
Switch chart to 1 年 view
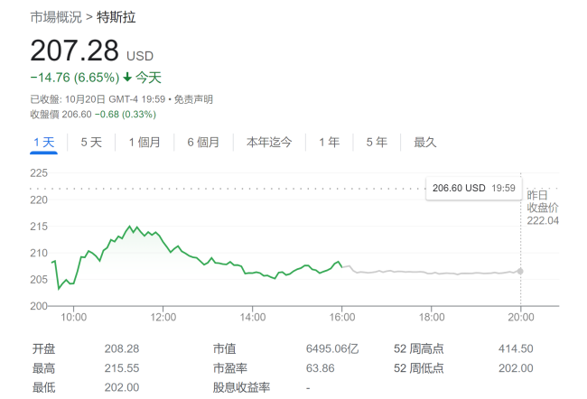pyautogui.click(x=329, y=143)
